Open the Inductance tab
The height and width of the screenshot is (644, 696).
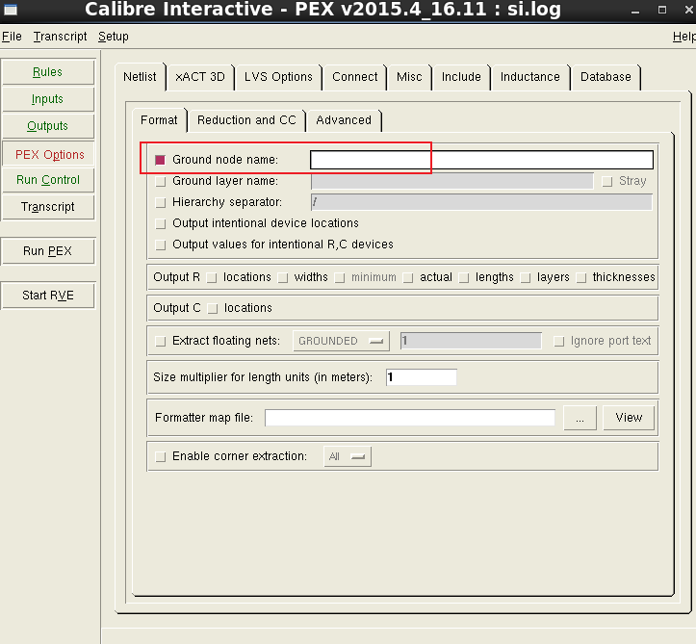(x=530, y=77)
